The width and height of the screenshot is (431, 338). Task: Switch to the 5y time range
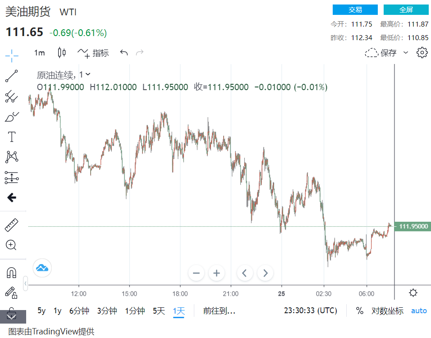pyautogui.click(x=41, y=311)
